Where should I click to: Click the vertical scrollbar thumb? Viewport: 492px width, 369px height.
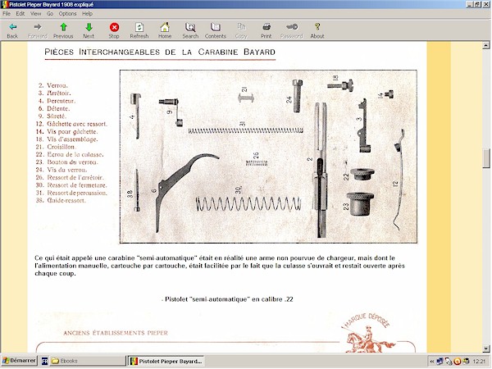point(486,159)
